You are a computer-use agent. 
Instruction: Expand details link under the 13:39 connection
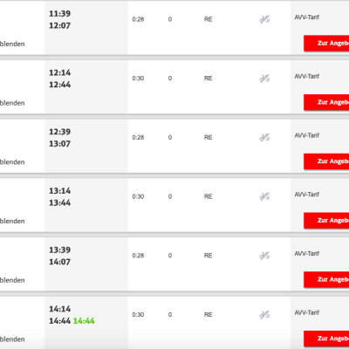[12, 280]
